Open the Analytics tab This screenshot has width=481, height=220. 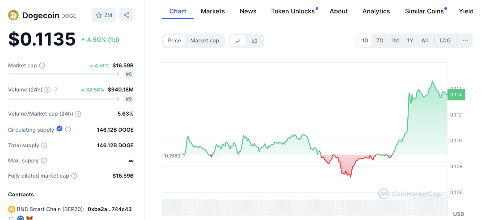point(376,11)
